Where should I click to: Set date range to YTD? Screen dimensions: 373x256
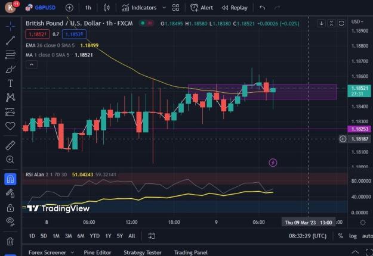pos(94,236)
